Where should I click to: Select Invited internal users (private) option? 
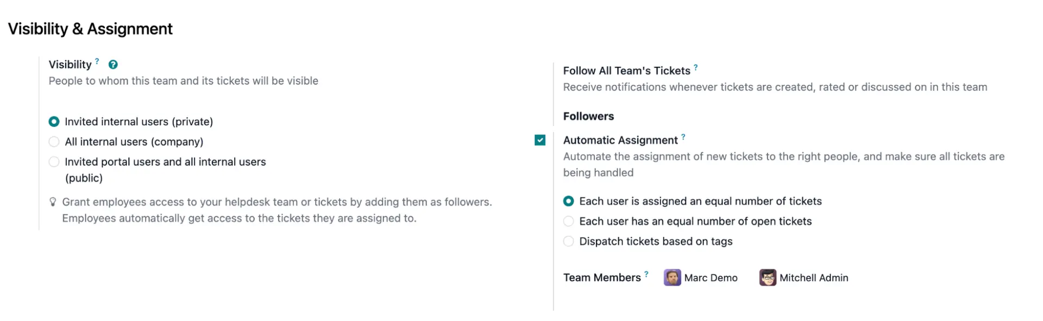tap(54, 122)
